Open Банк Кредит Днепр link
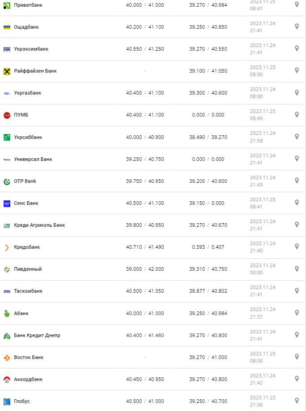Viewport: 306px width, 411px height. [37, 335]
